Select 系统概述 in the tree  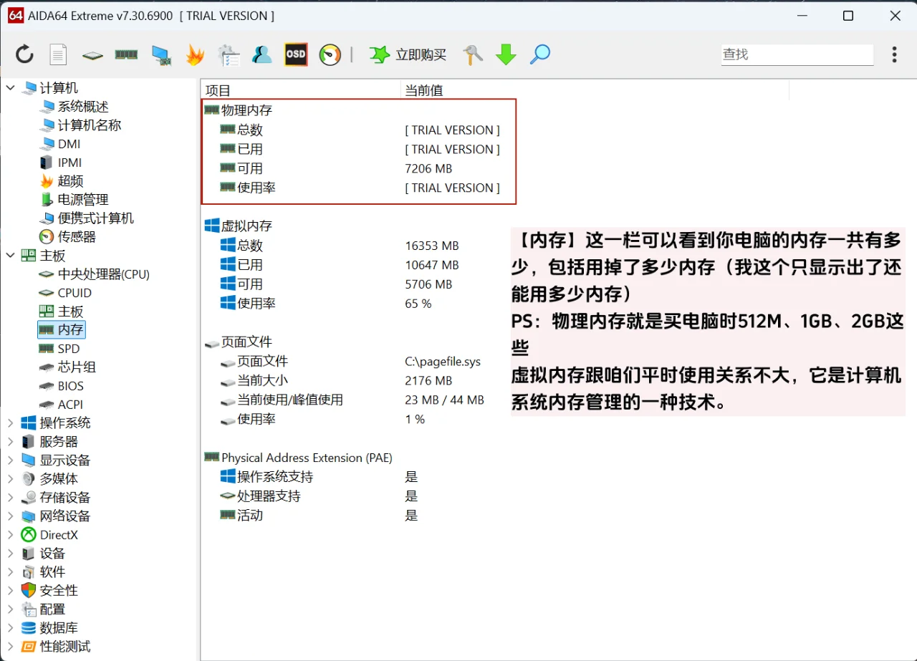point(83,107)
